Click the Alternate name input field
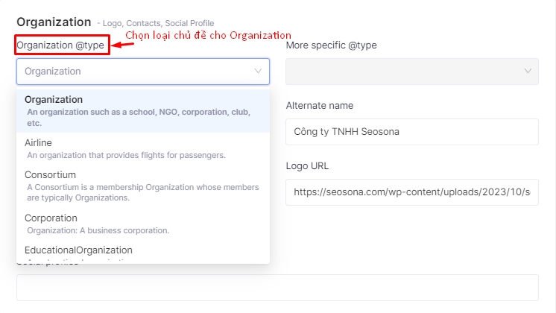 pyautogui.click(x=412, y=132)
